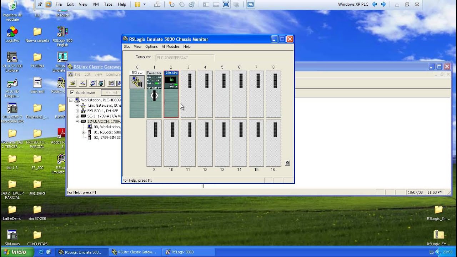Collapse the Workstation tree node
457x257 pixels.
tap(71, 100)
